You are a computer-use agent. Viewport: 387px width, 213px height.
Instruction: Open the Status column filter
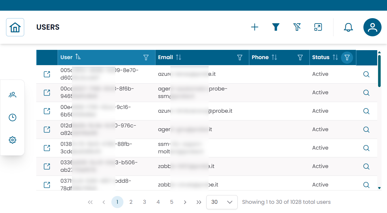click(x=347, y=57)
